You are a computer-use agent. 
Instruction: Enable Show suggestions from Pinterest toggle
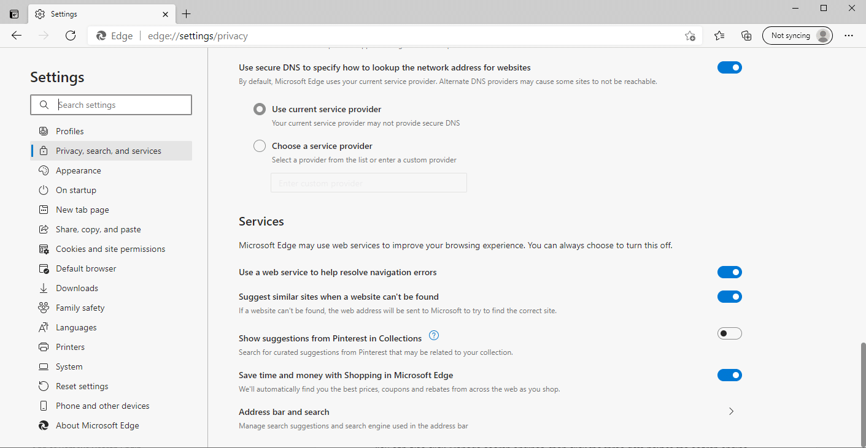click(x=729, y=333)
